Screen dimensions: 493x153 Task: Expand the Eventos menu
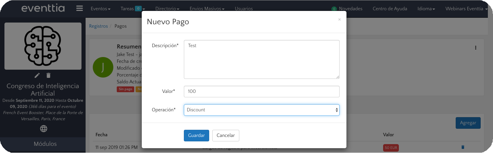(100, 9)
